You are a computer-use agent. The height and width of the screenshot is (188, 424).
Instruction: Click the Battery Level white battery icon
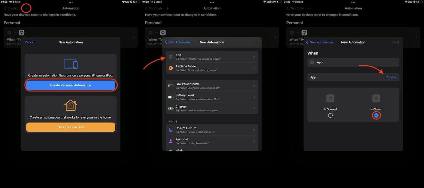[x=171, y=97]
